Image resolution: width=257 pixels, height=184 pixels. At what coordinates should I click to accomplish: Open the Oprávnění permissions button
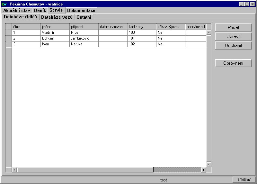pos(233,63)
